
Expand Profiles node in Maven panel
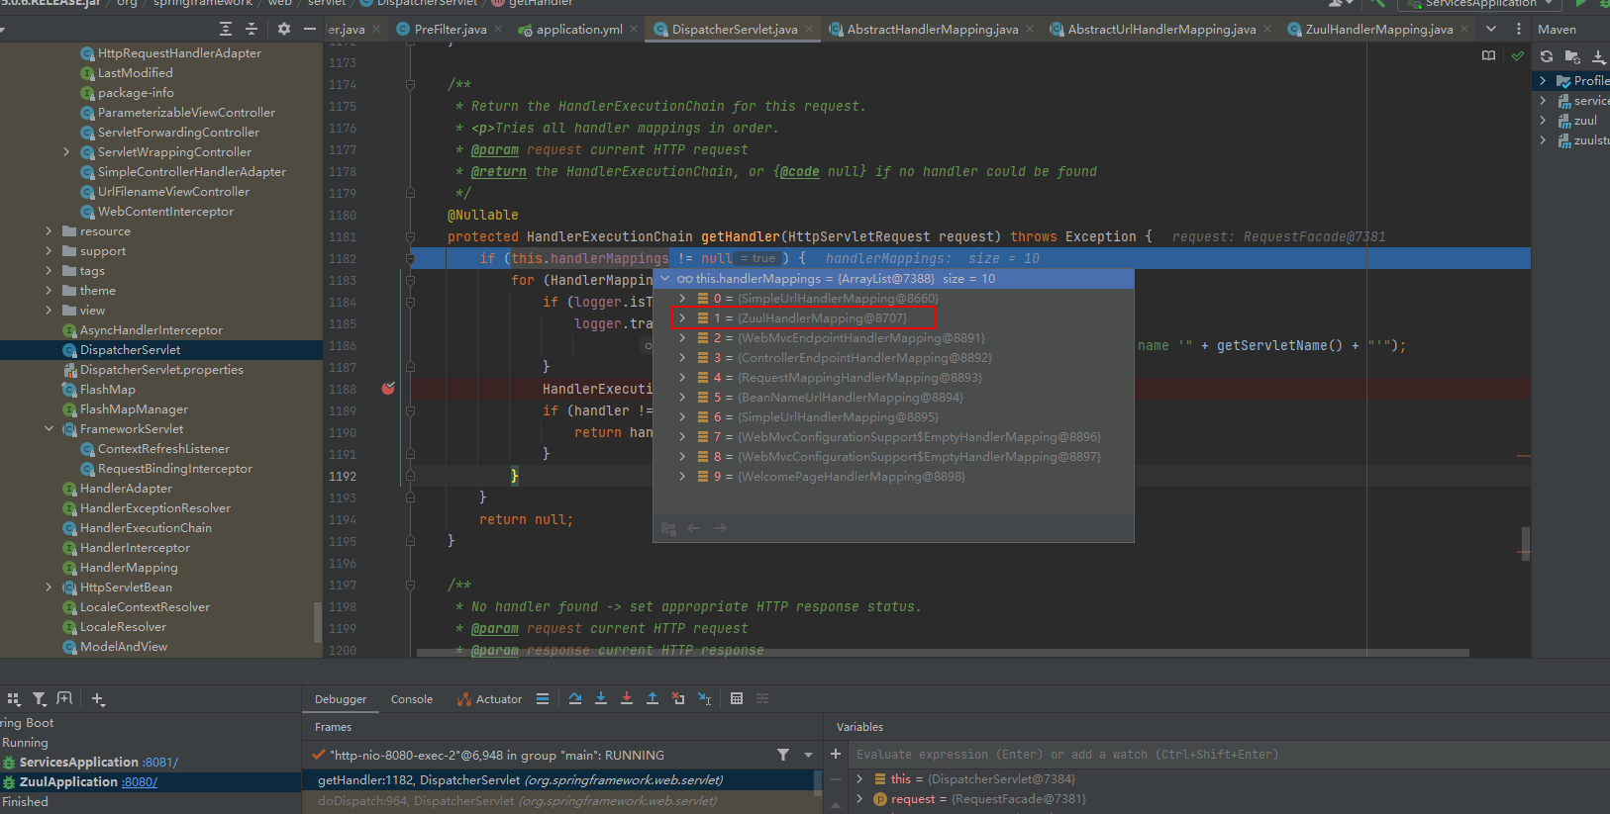click(x=1543, y=80)
